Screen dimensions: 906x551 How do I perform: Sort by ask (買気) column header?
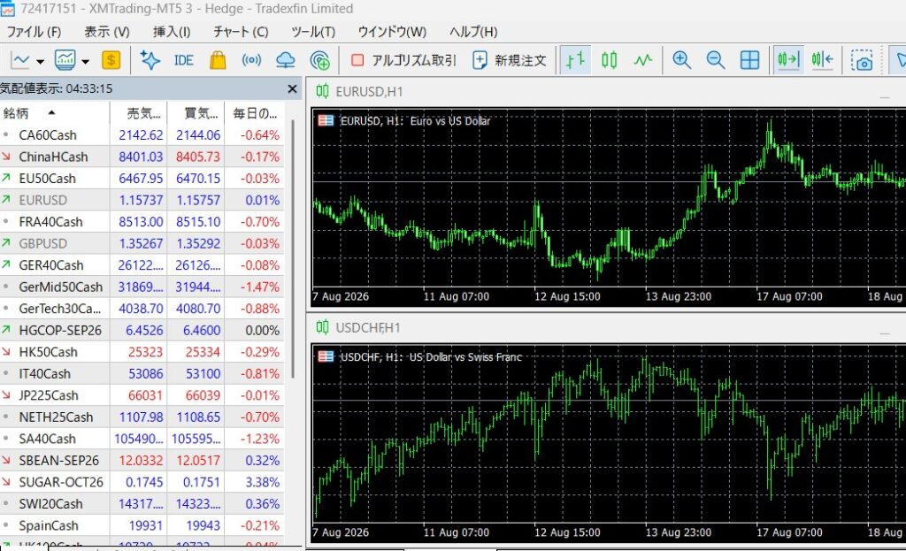tap(196, 113)
